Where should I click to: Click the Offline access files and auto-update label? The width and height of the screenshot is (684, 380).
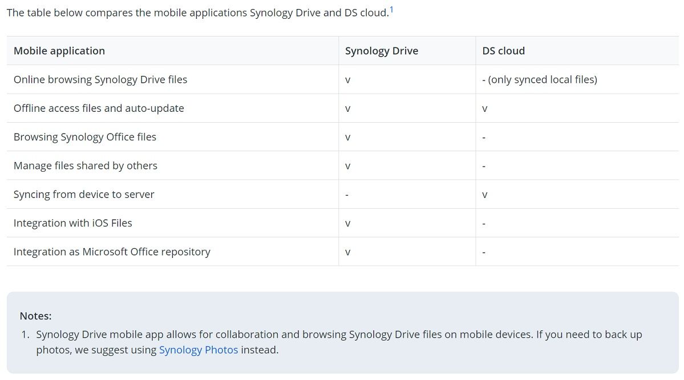[x=99, y=108]
